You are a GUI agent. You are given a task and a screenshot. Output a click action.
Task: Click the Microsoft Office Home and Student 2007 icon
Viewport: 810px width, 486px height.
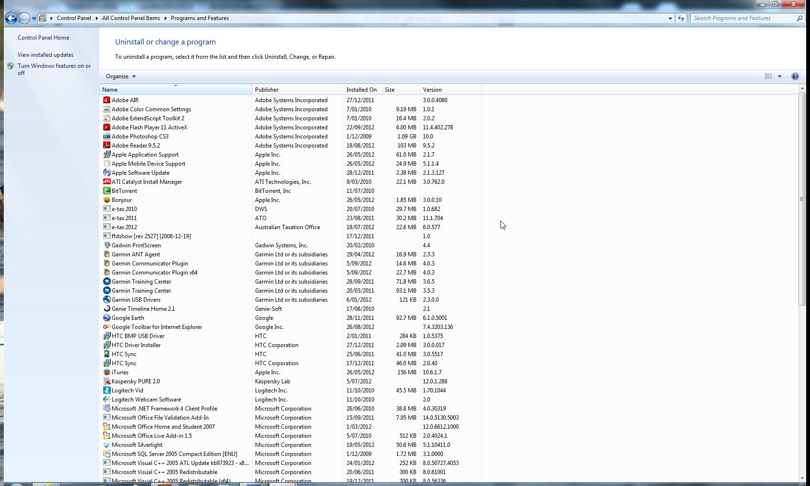[x=107, y=427]
